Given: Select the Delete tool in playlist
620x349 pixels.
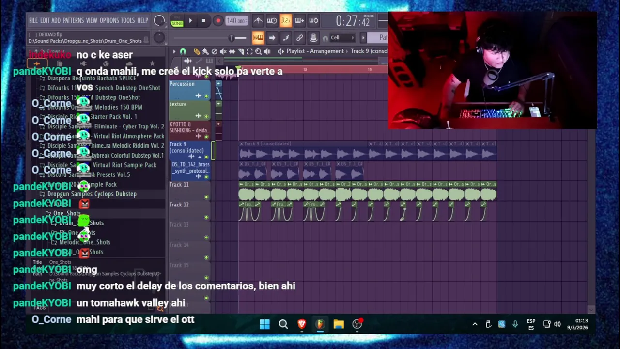Looking at the screenshot, I should click(215, 51).
